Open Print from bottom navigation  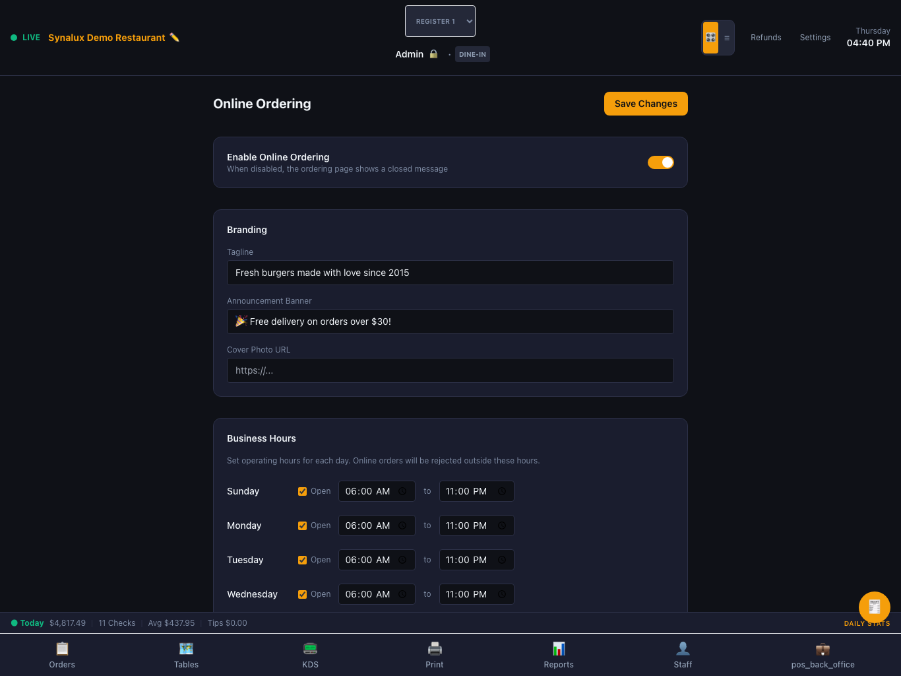(435, 655)
